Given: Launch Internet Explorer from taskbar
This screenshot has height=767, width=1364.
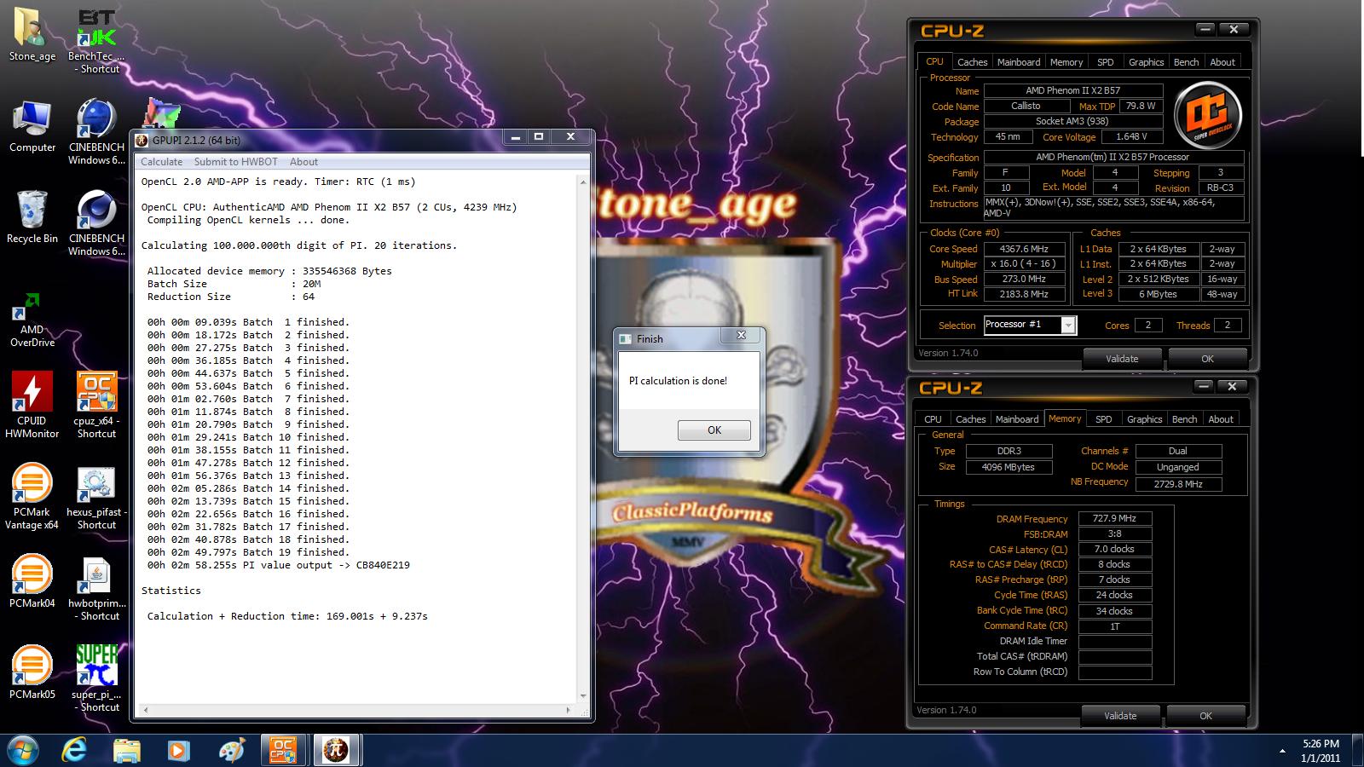Looking at the screenshot, I should [75, 750].
